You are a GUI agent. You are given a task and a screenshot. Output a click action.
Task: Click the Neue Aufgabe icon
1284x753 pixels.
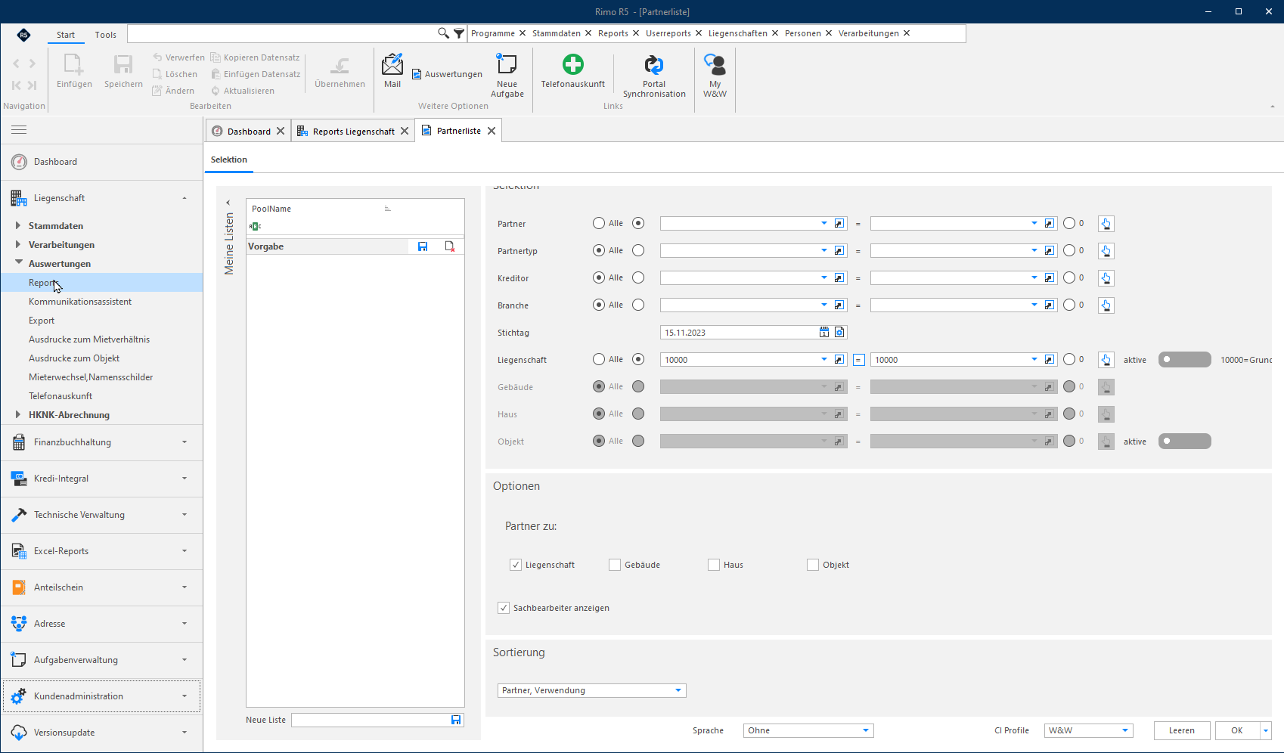[x=507, y=65]
